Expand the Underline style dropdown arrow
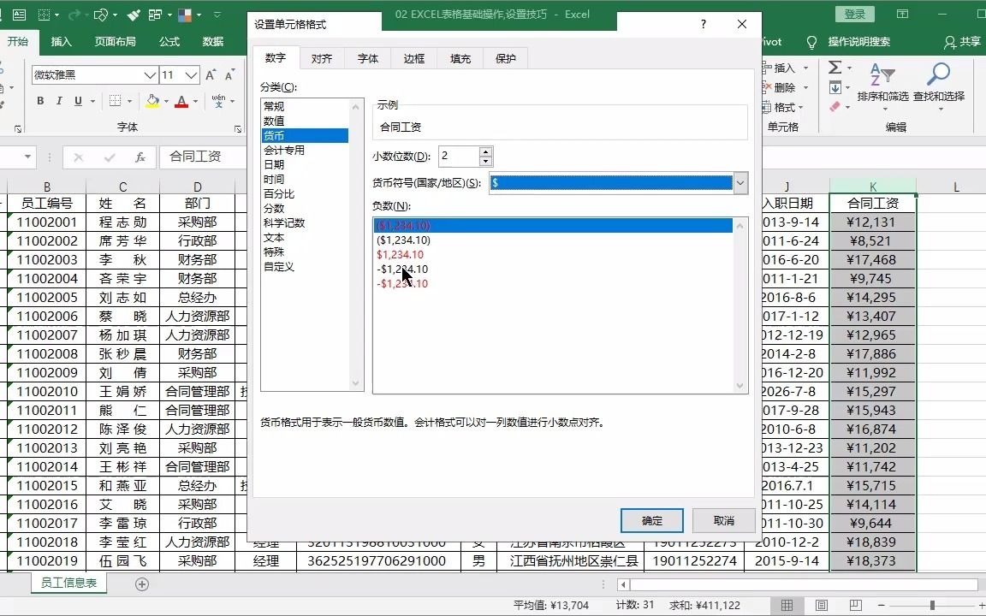 pyautogui.click(x=92, y=101)
